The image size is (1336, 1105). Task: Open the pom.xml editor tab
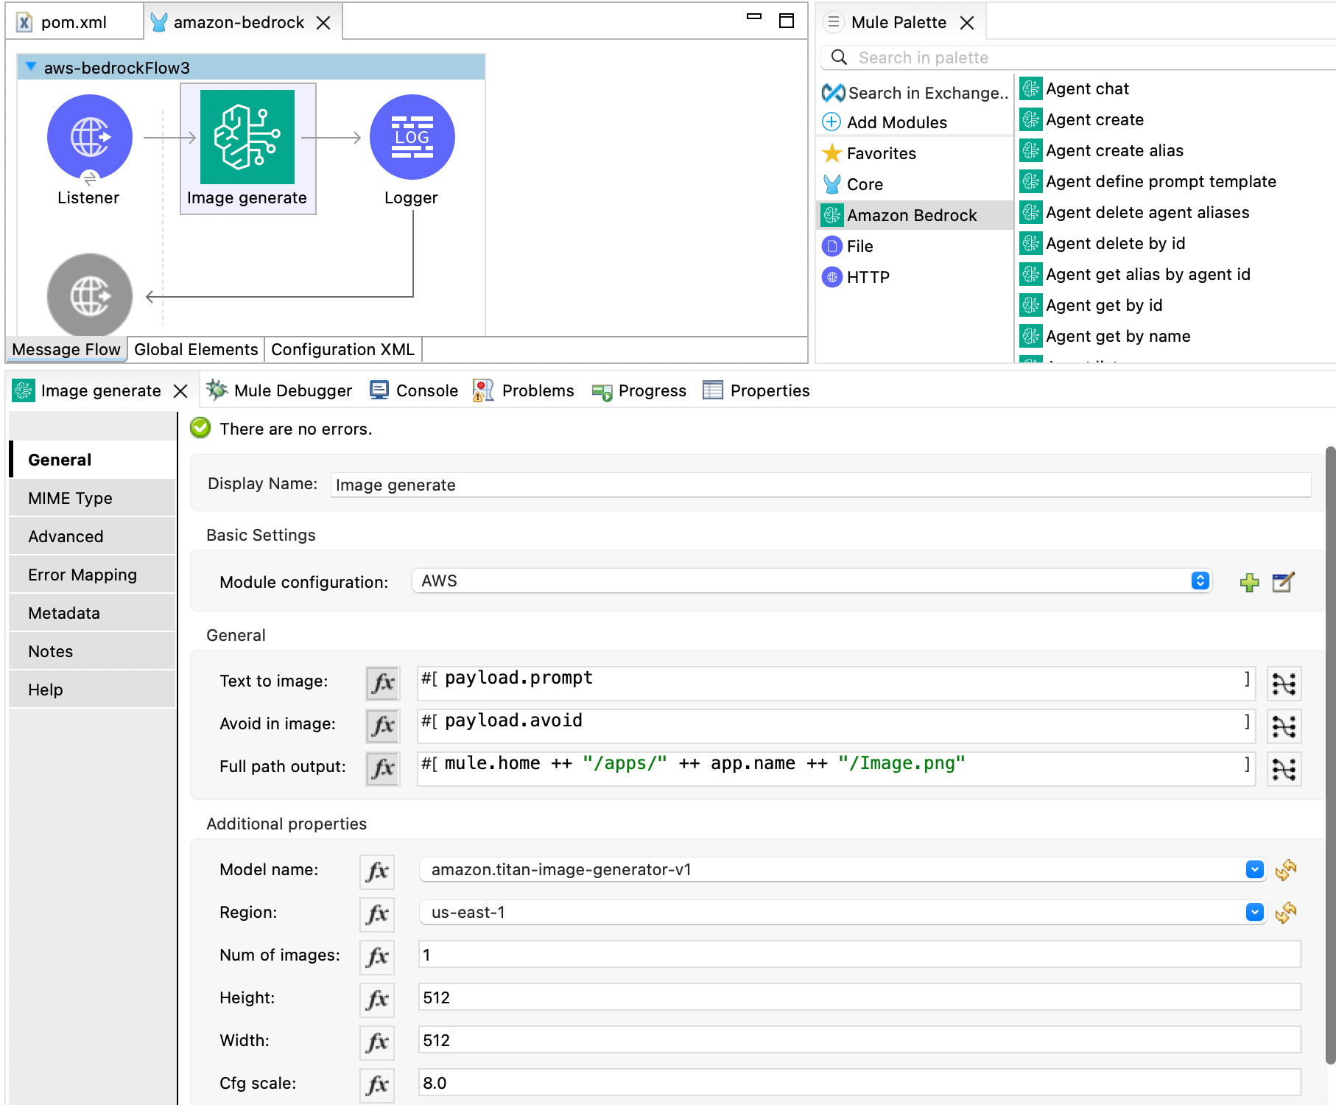[74, 22]
